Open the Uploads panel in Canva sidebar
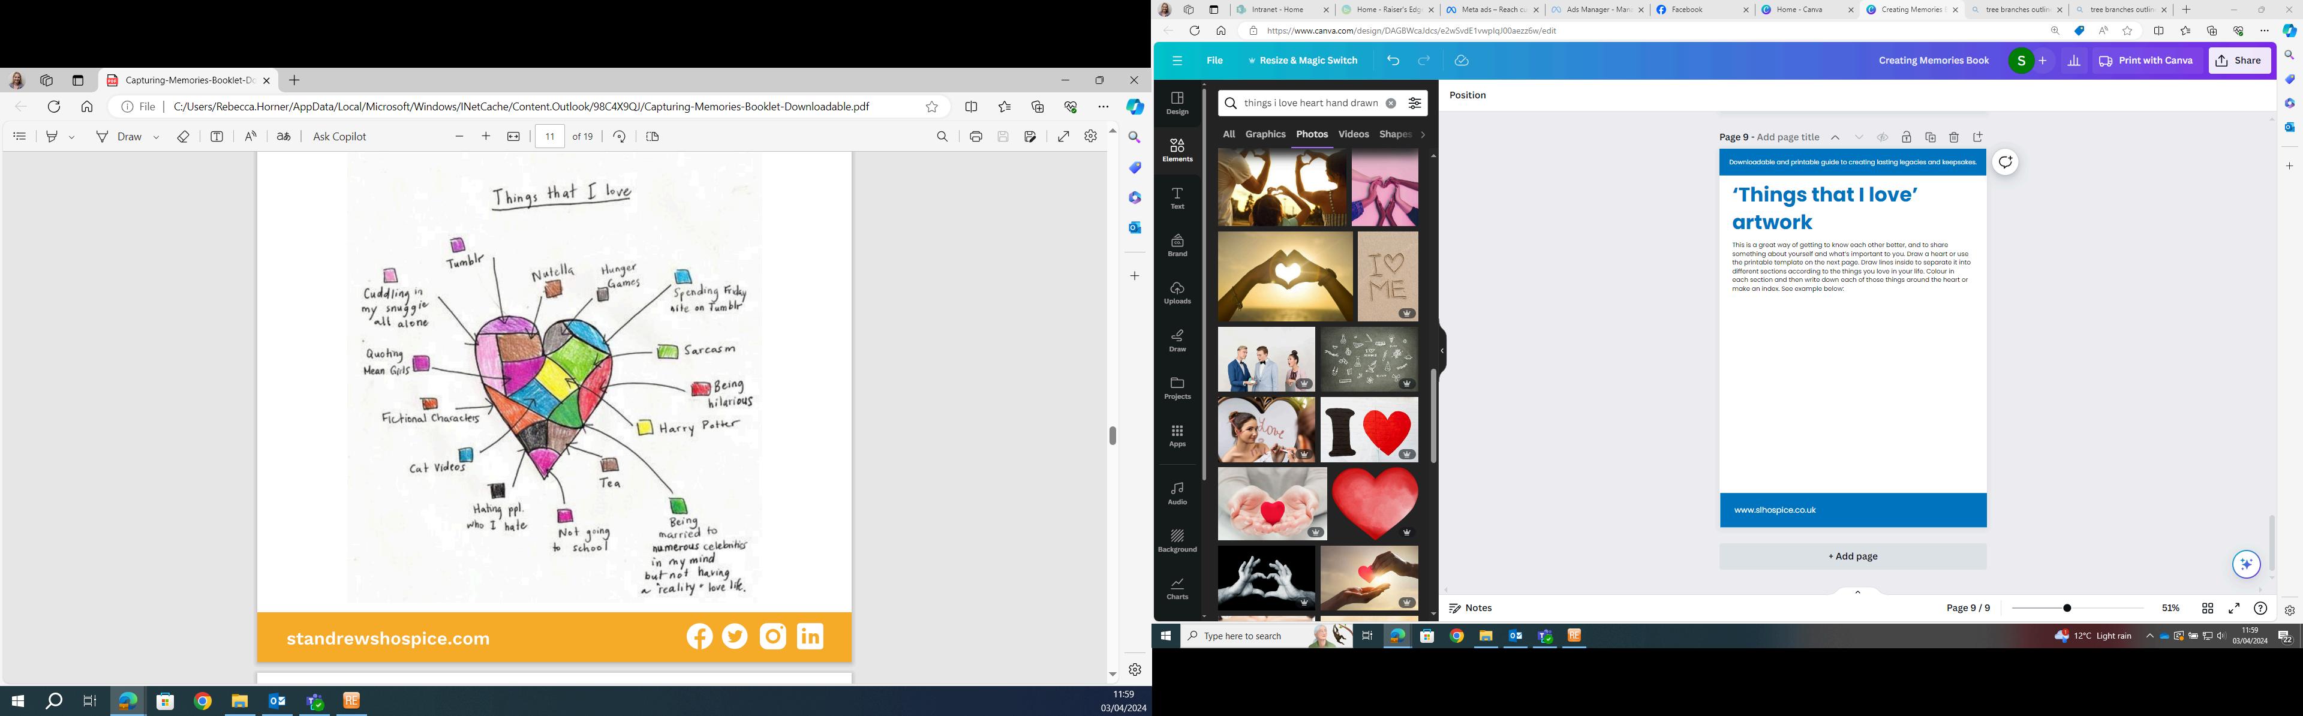This screenshot has height=716, width=2303. (x=1177, y=292)
